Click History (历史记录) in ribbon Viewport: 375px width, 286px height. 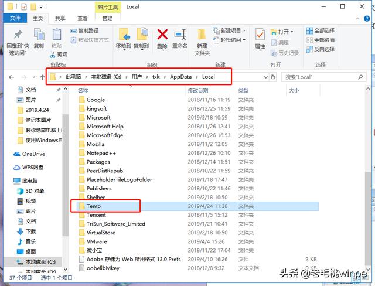pyautogui.click(x=285, y=53)
